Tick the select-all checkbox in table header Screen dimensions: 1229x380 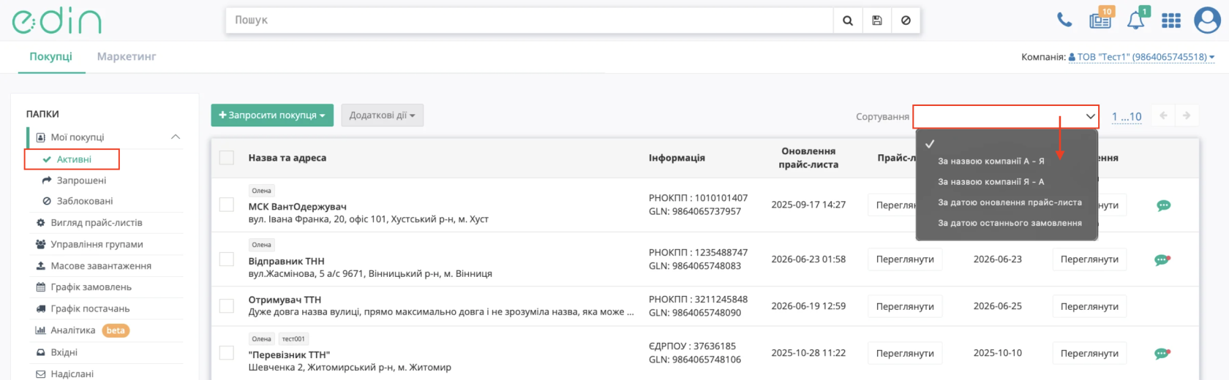(x=227, y=158)
